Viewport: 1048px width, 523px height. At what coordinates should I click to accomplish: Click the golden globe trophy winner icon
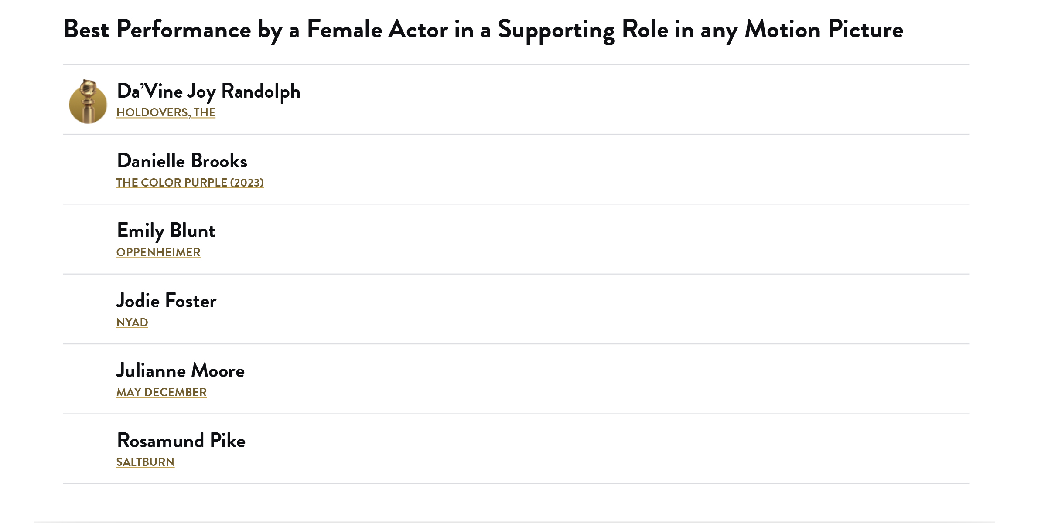(88, 102)
